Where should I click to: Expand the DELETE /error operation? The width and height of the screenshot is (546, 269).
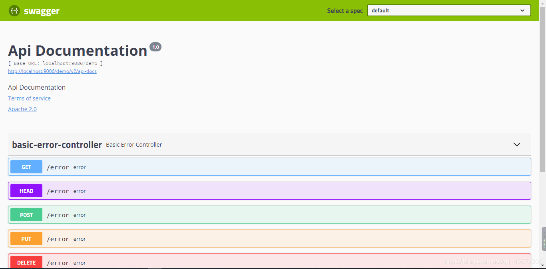coord(240,262)
